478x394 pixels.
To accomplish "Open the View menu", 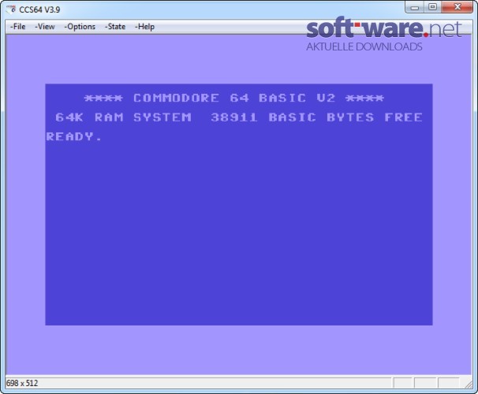I will point(45,27).
